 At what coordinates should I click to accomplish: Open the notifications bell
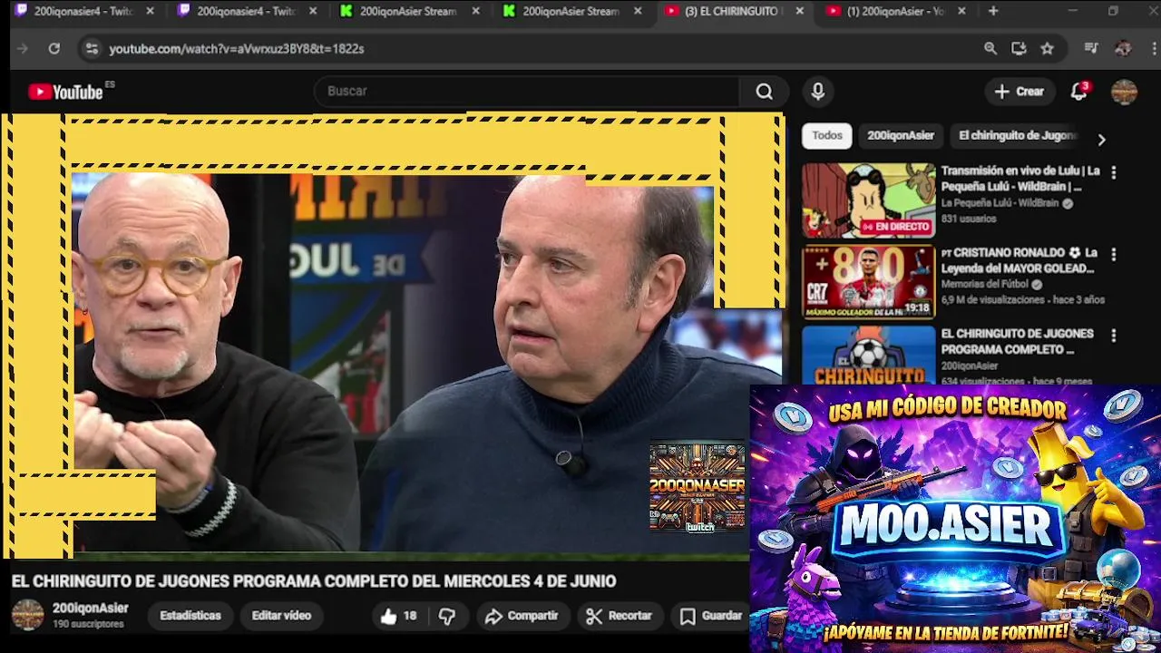[x=1078, y=92]
